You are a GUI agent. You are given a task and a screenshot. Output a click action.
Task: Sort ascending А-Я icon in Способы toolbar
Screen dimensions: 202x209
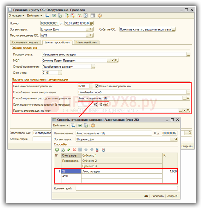[98, 149]
